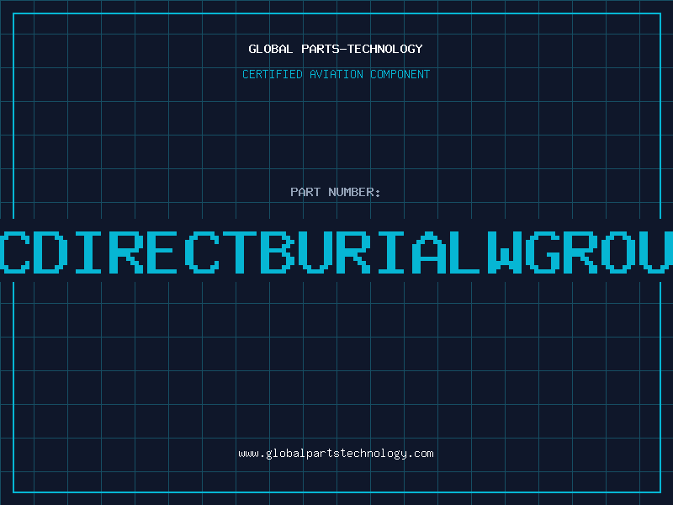The width and height of the screenshot is (673, 505).
Task: Click the large DIRECTBURIAL part number text
Action: [336, 252]
